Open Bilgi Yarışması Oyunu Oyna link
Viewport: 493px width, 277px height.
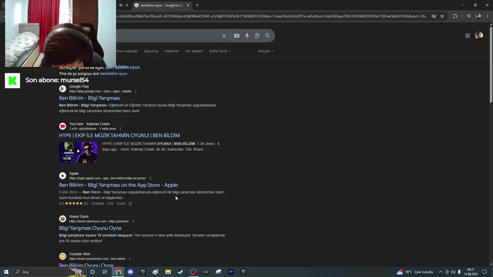pyautogui.click(x=90, y=228)
